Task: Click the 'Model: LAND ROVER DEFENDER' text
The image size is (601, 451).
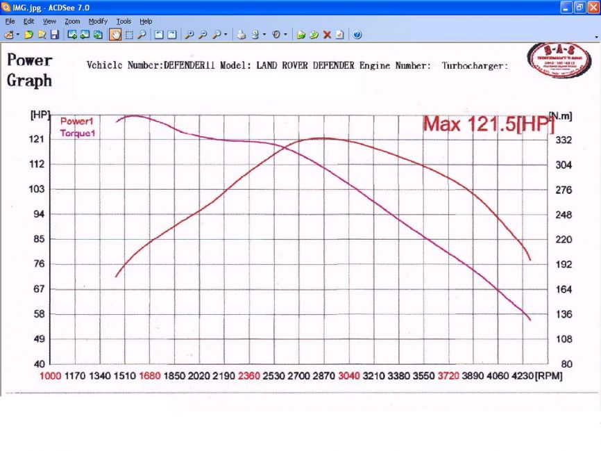Action: coord(287,65)
